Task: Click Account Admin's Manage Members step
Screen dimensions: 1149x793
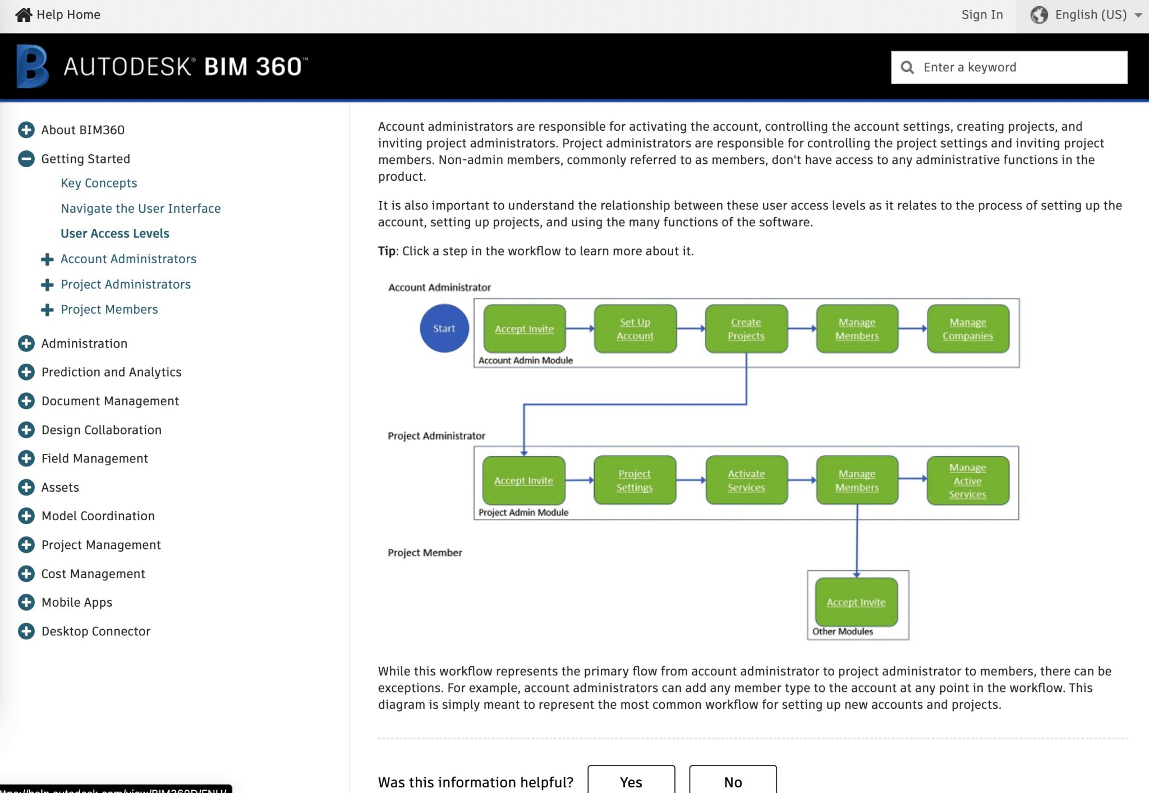Action: point(857,329)
